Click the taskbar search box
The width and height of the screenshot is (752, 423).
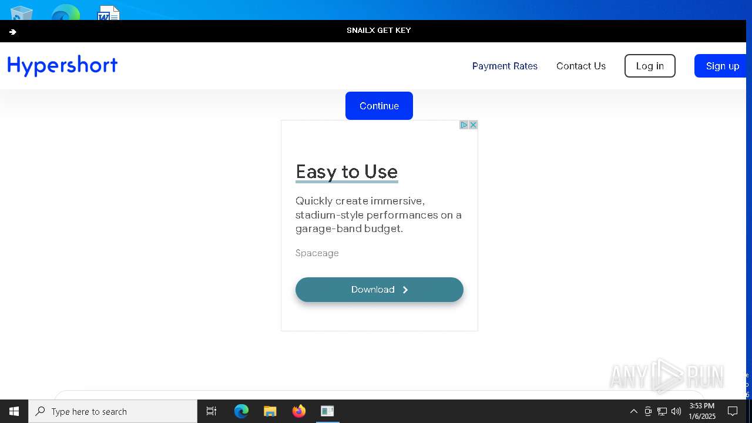click(113, 411)
